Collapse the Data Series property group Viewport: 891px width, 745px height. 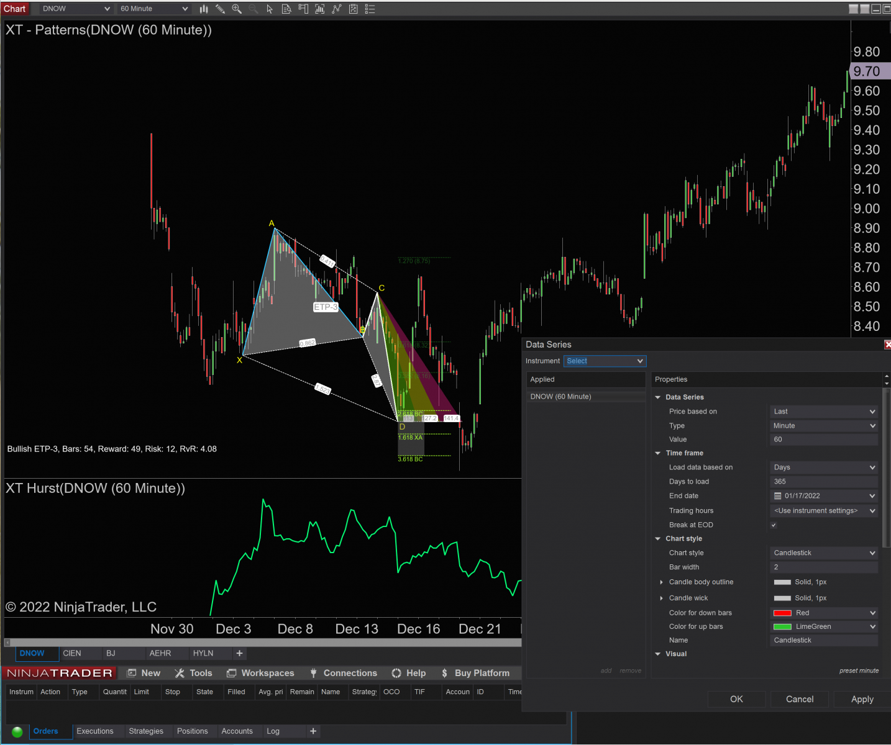point(658,397)
